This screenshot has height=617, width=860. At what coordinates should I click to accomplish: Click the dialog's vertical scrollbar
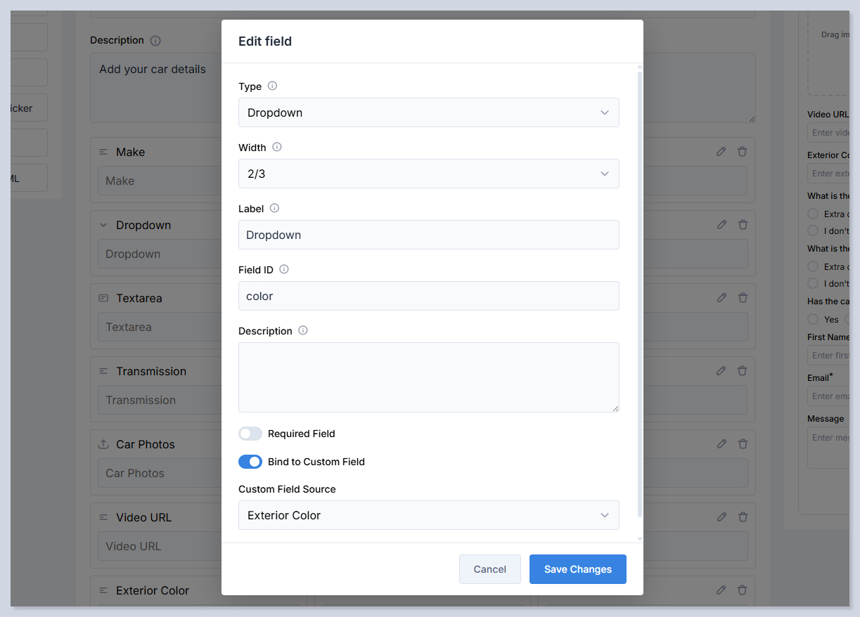click(x=639, y=281)
